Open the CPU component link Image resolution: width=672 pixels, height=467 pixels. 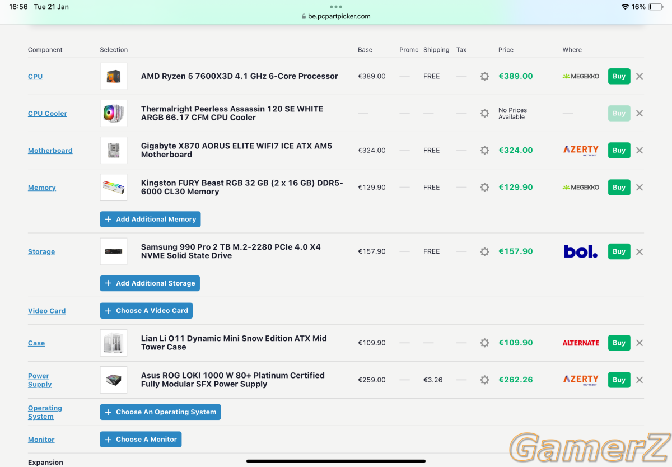click(35, 77)
